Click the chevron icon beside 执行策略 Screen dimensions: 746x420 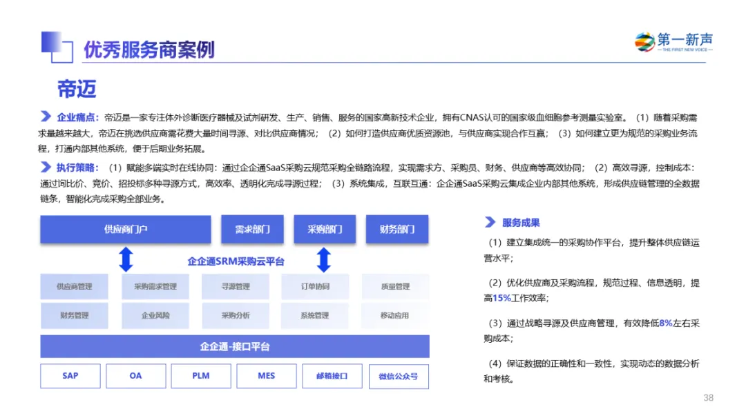tap(46, 167)
